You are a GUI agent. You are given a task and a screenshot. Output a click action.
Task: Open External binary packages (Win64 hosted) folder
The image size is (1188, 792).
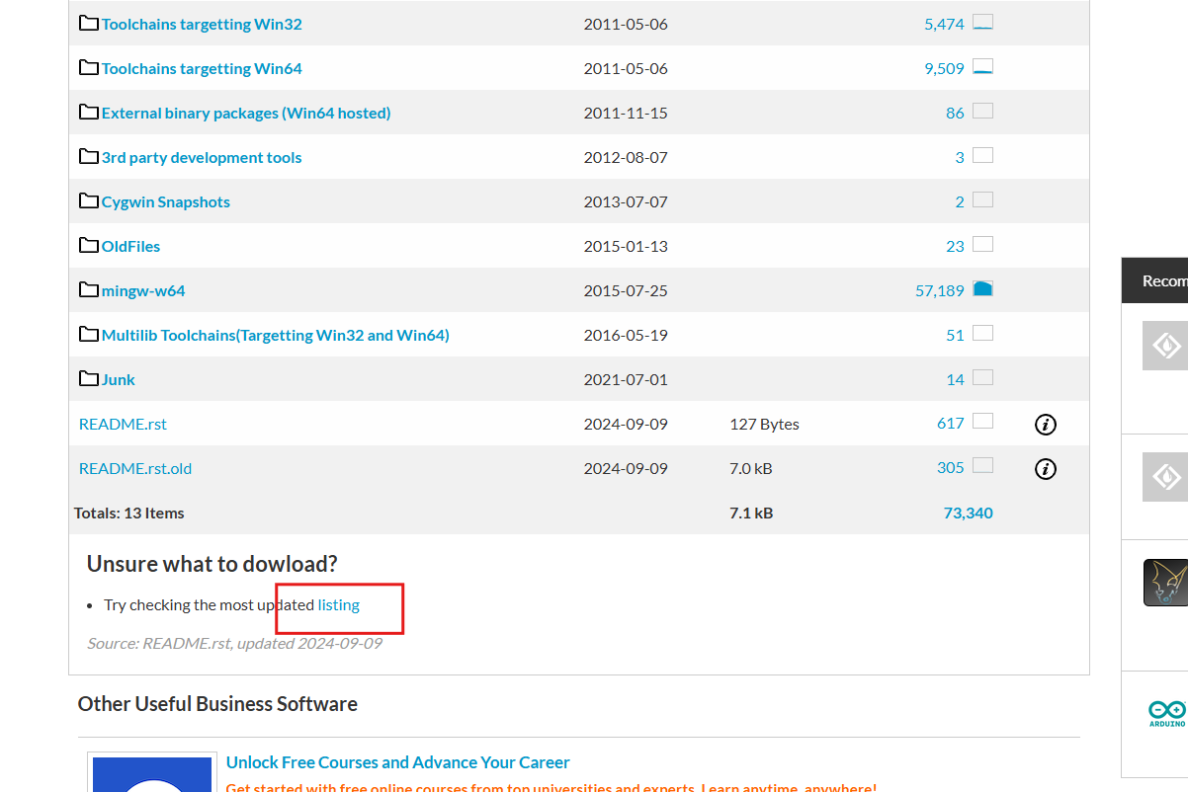(x=246, y=113)
